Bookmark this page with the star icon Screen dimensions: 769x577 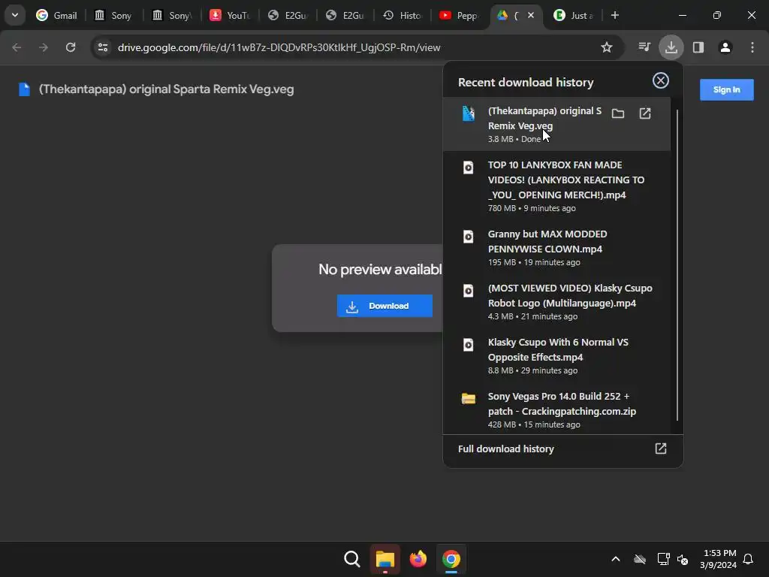tap(607, 47)
